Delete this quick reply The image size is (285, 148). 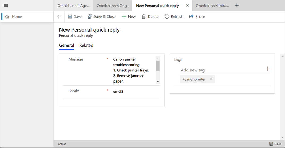pyautogui.click(x=150, y=17)
